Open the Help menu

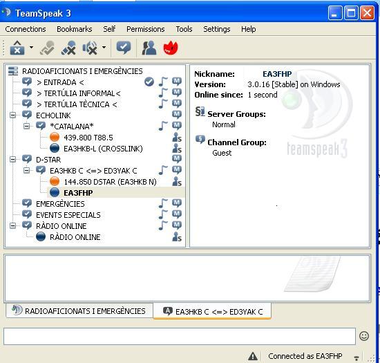tap(249, 29)
